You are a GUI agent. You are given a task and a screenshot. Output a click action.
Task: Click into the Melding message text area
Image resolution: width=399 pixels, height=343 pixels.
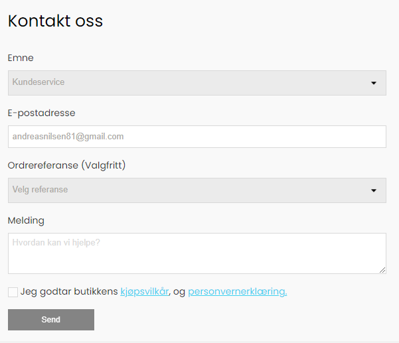coord(197,253)
